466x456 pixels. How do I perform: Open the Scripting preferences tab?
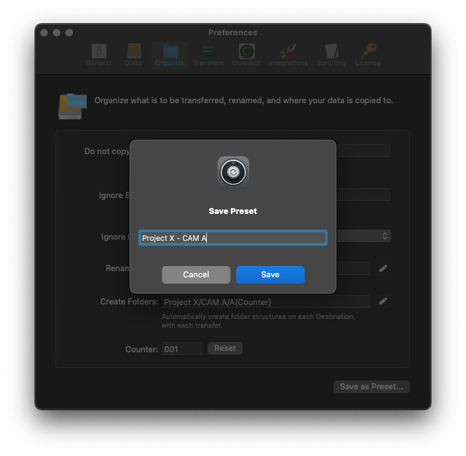pos(331,55)
